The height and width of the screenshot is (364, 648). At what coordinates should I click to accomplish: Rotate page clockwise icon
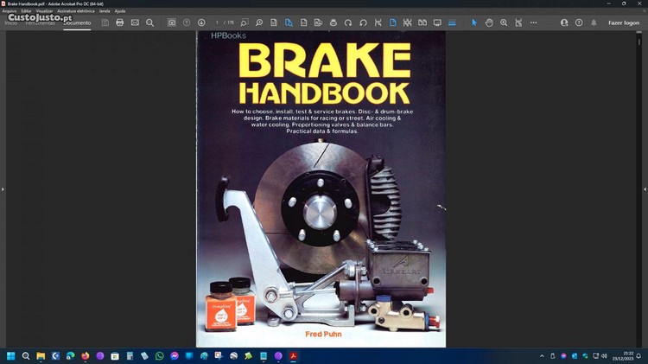(x=348, y=22)
